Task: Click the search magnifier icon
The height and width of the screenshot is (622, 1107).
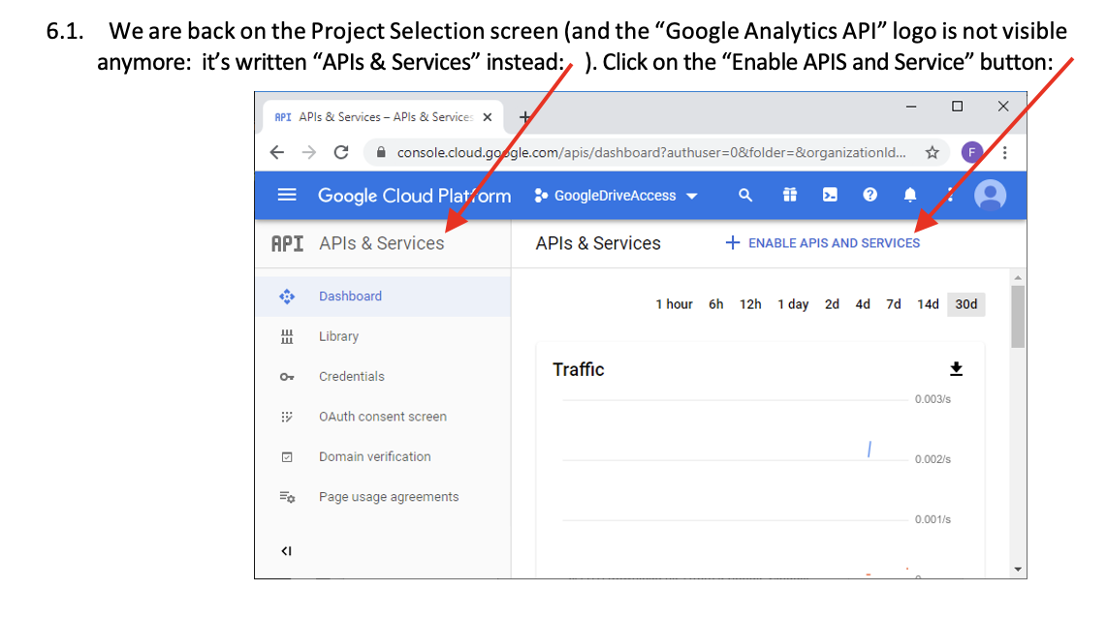Action: click(x=745, y=195)
